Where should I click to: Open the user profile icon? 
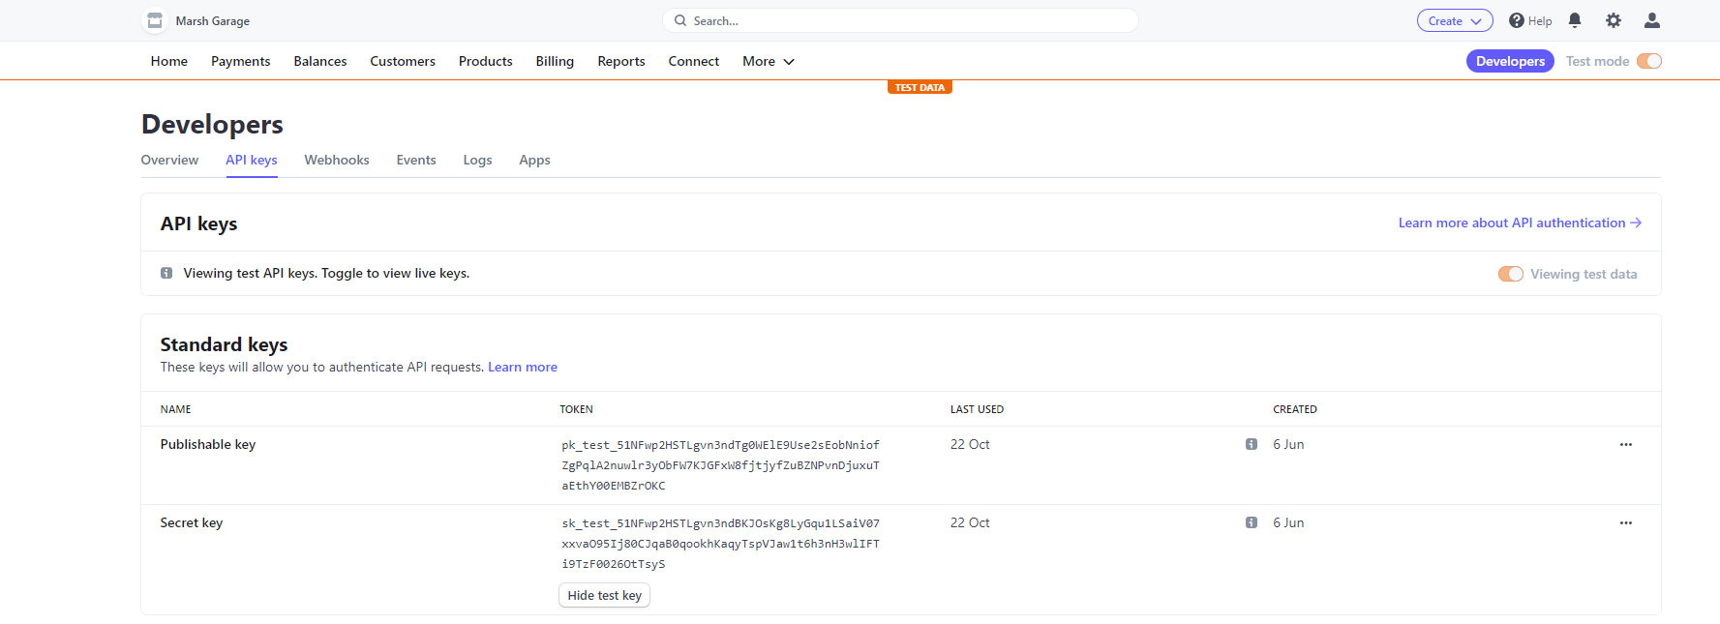[x=1652, y=20]
